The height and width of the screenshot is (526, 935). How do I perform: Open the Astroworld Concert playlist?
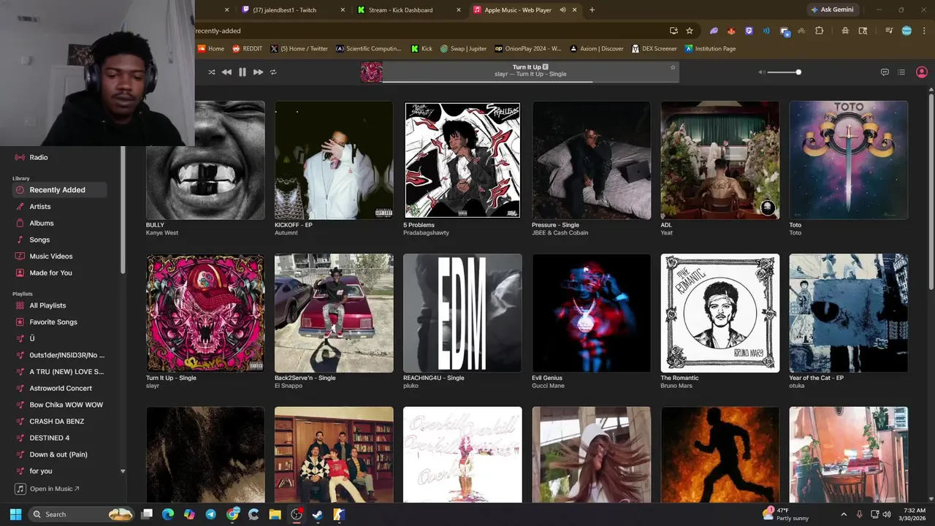pos(61,388)
